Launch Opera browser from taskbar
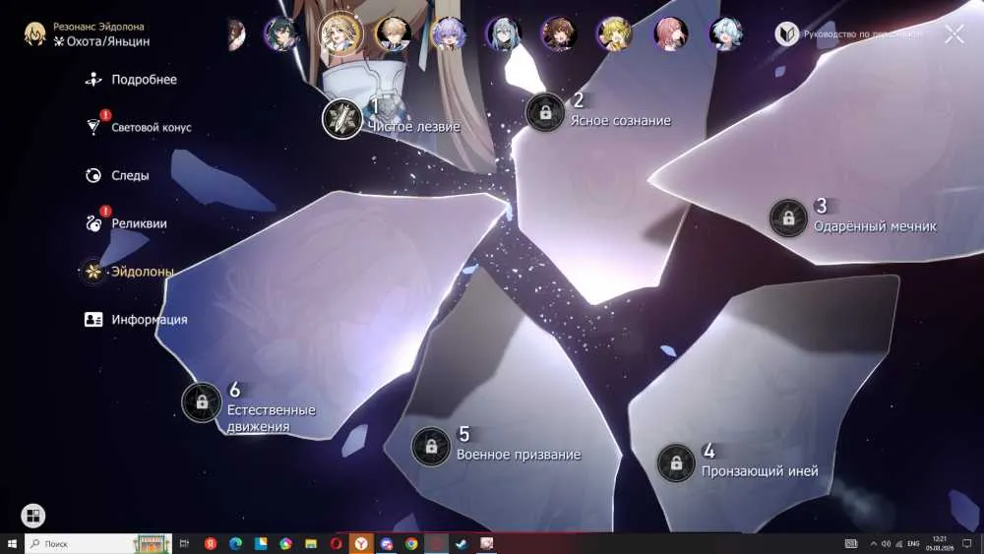This screenshot has height=554, width=984. click(336, 543)
